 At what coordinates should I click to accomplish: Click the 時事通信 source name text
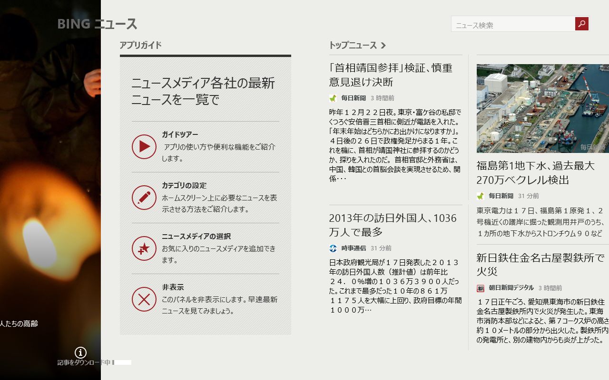(x=354, y=248)
